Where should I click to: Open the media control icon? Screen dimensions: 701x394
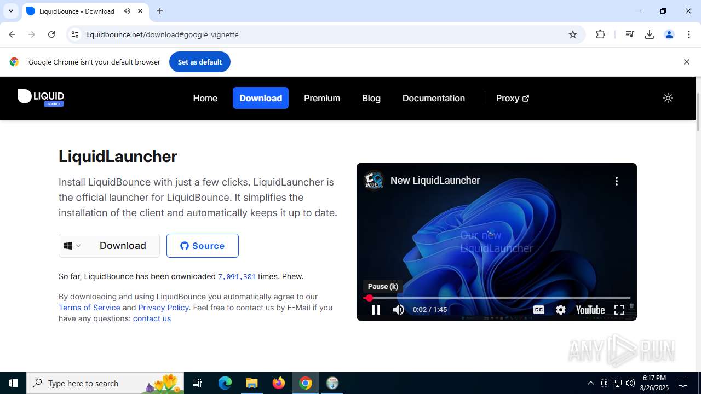click(x=630, y=34)
